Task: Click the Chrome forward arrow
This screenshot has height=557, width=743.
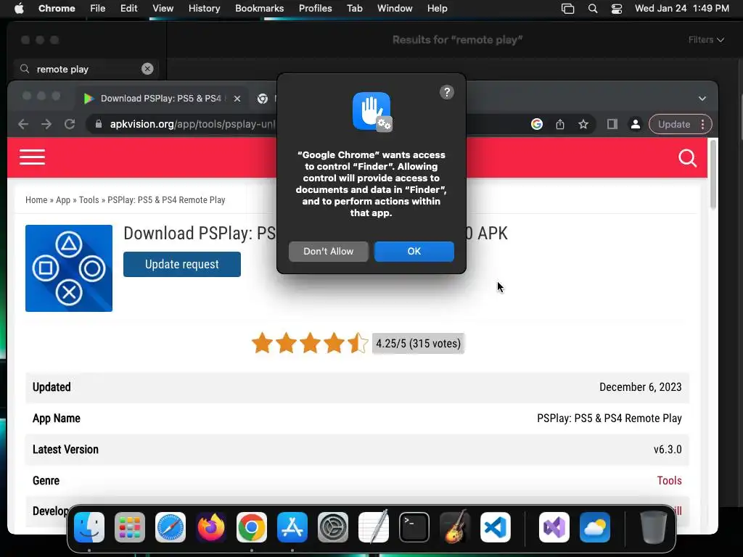Action: click(46, 124)
